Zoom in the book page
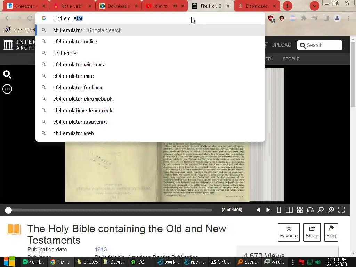The height and width of the screenshot is (267, 356). tap(331, 210)
